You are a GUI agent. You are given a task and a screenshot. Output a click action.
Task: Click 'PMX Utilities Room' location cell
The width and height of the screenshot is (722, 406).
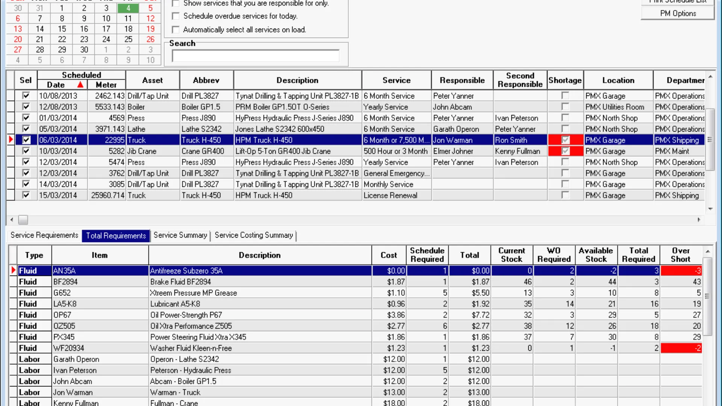618,107
